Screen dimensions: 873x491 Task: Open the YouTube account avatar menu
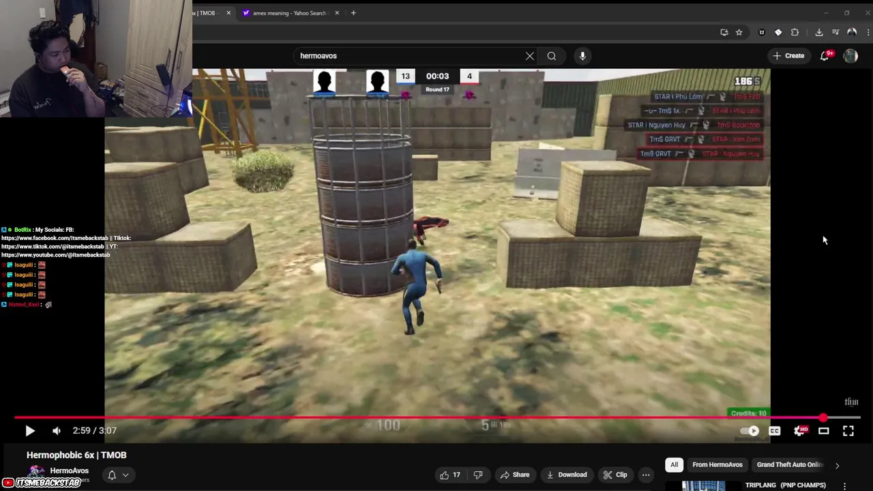850,56
